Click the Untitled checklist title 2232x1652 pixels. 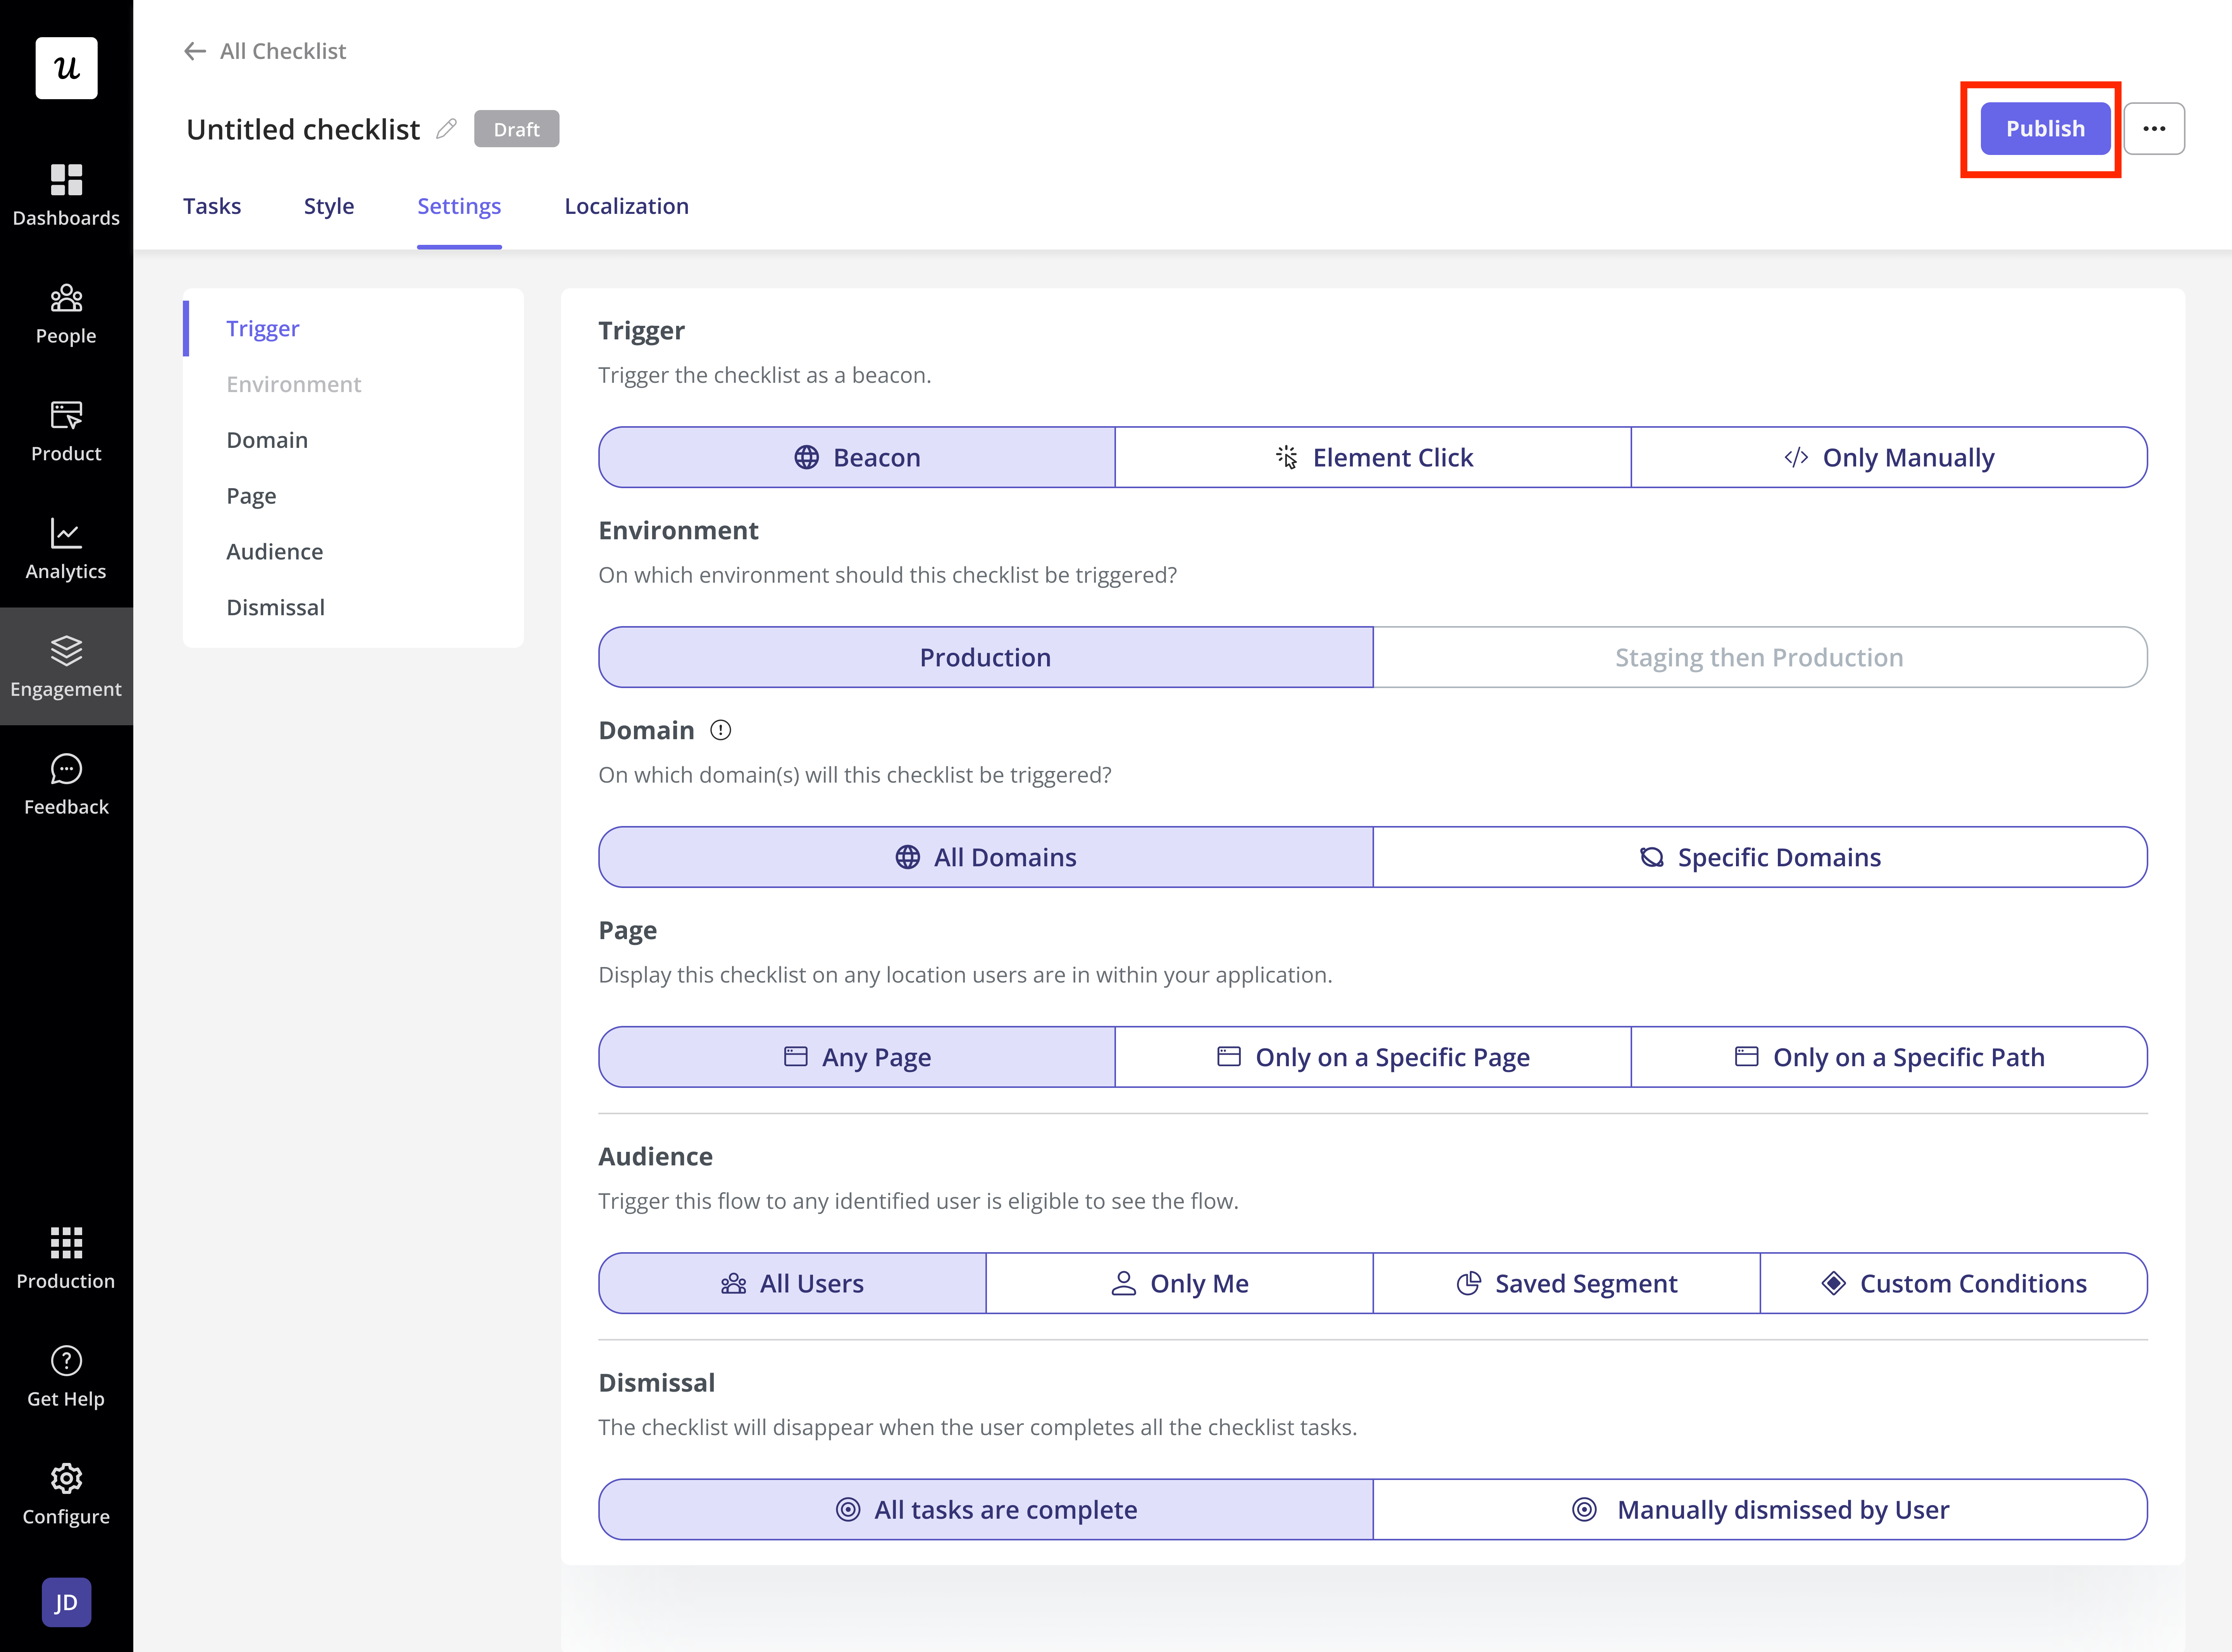pos(303,129)
